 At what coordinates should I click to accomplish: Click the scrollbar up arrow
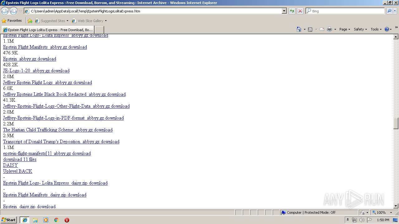tap(396, 37)
